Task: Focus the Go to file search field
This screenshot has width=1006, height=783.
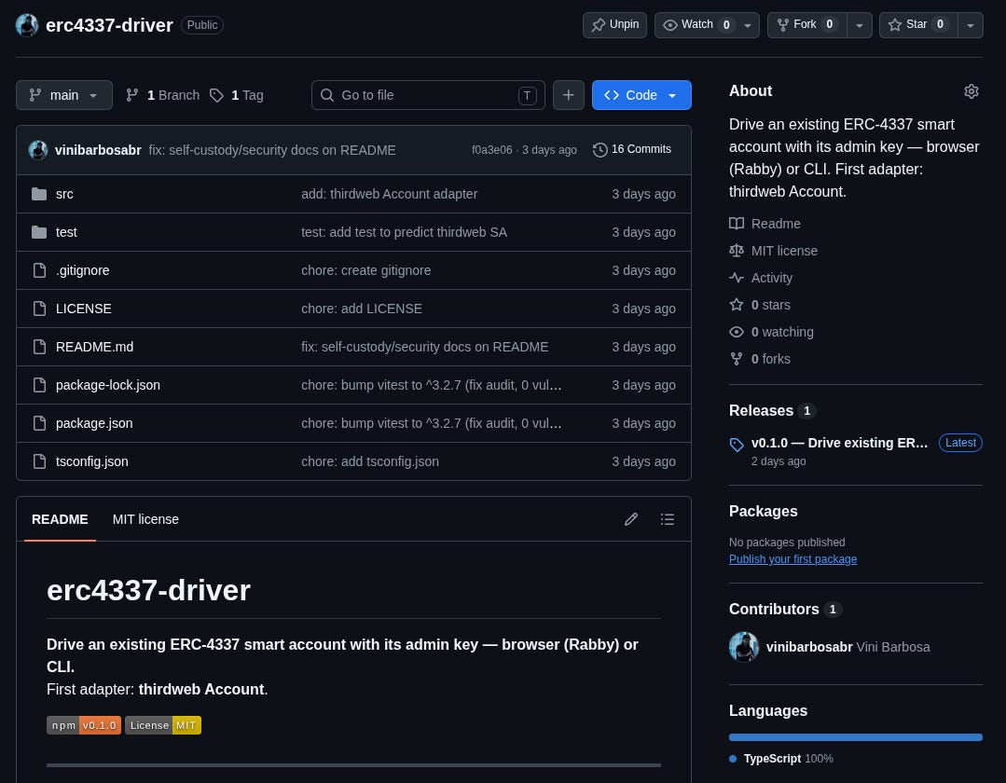Action: tap(428, 95)
